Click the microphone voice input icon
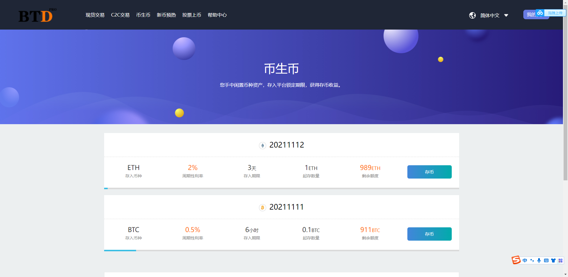568x277 pixels. pos(539,260)
